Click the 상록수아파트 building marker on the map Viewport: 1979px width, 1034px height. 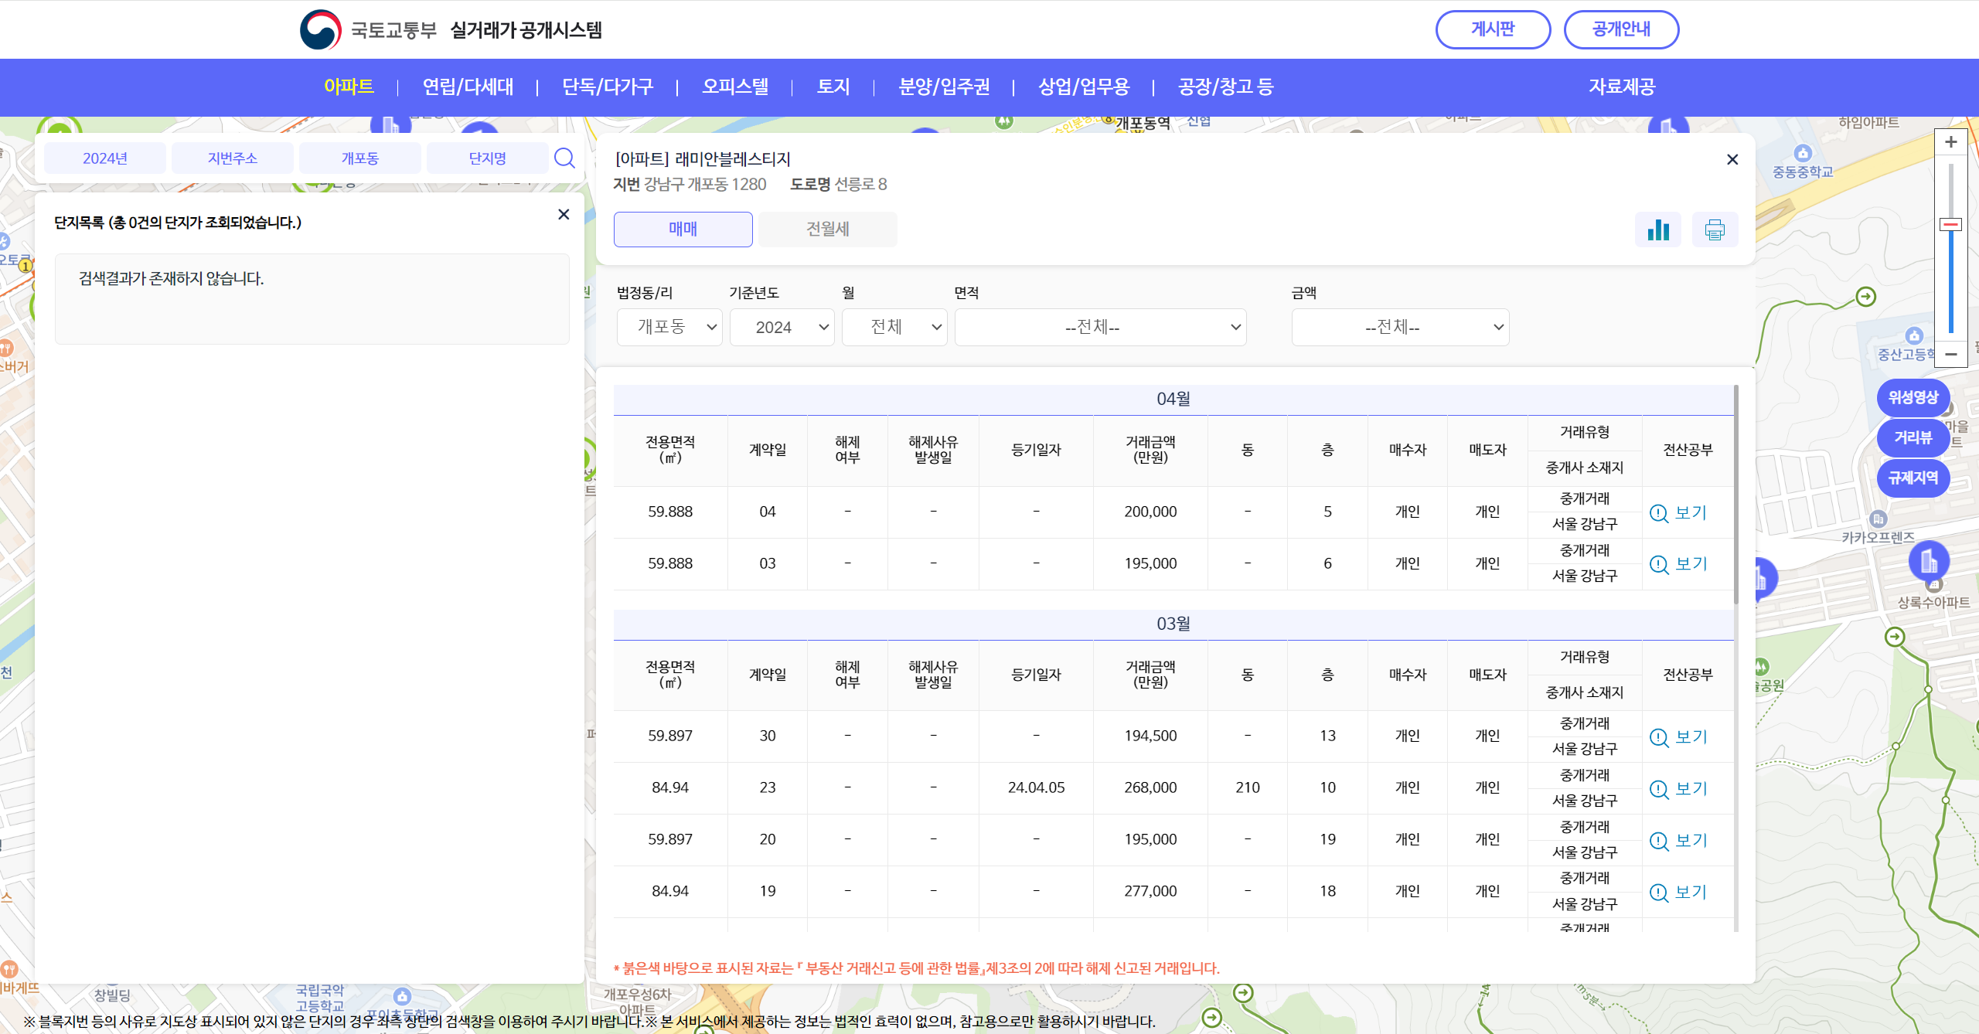[x=1928, y=562]
